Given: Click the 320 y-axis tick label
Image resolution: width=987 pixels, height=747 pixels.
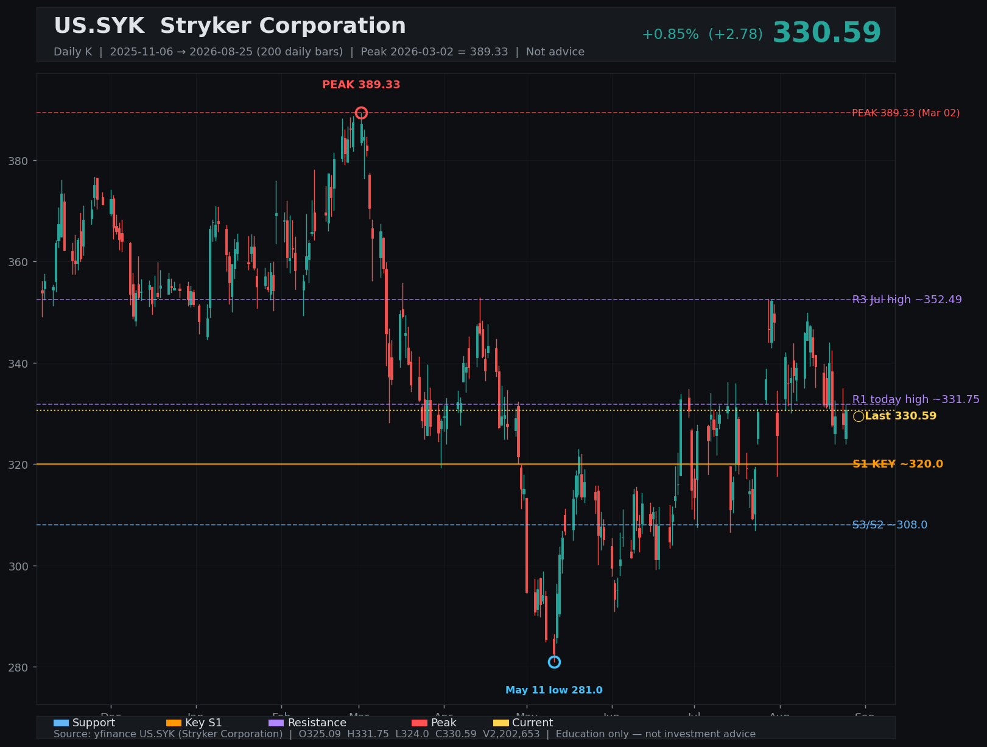Looking at the screenshot, I should tap(18, 465).
